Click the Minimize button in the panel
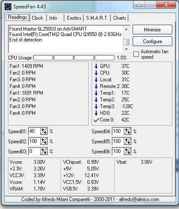Image resolution: width=179 pixels, height=209 pixels. pyautogui.click(x=152, y=30)
